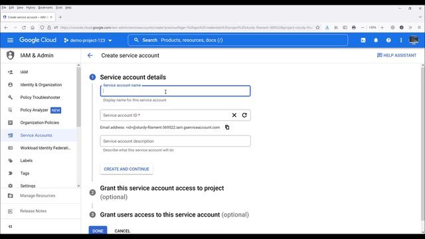The height and width of the screenshot is (239, 425).
Task: Expand step 3 Grant users access
Action: pyautogui.click(x=174, y=214)
